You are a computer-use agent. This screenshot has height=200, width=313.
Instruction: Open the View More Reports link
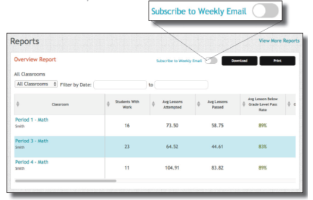point(278,41)
